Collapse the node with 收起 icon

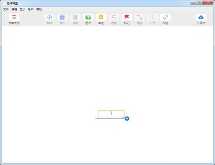(x=114, y=17)
